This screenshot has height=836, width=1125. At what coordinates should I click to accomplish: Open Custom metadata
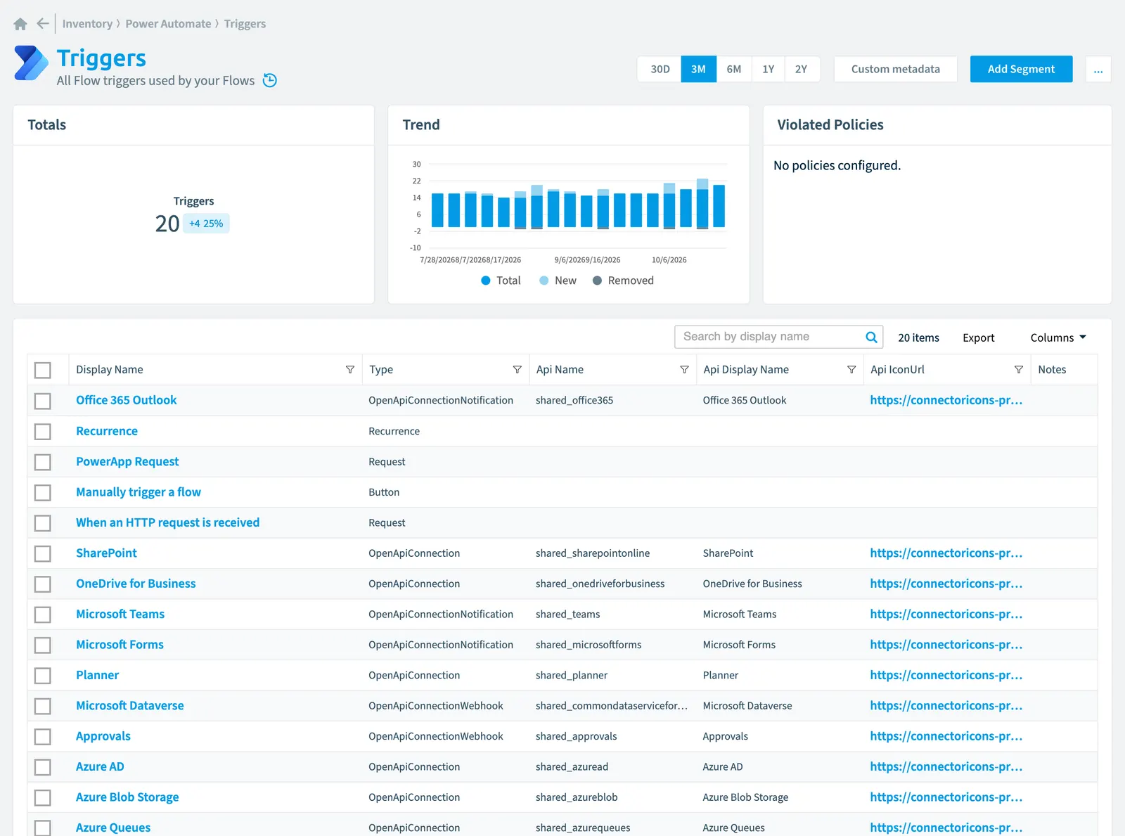(x=895, y=69)
